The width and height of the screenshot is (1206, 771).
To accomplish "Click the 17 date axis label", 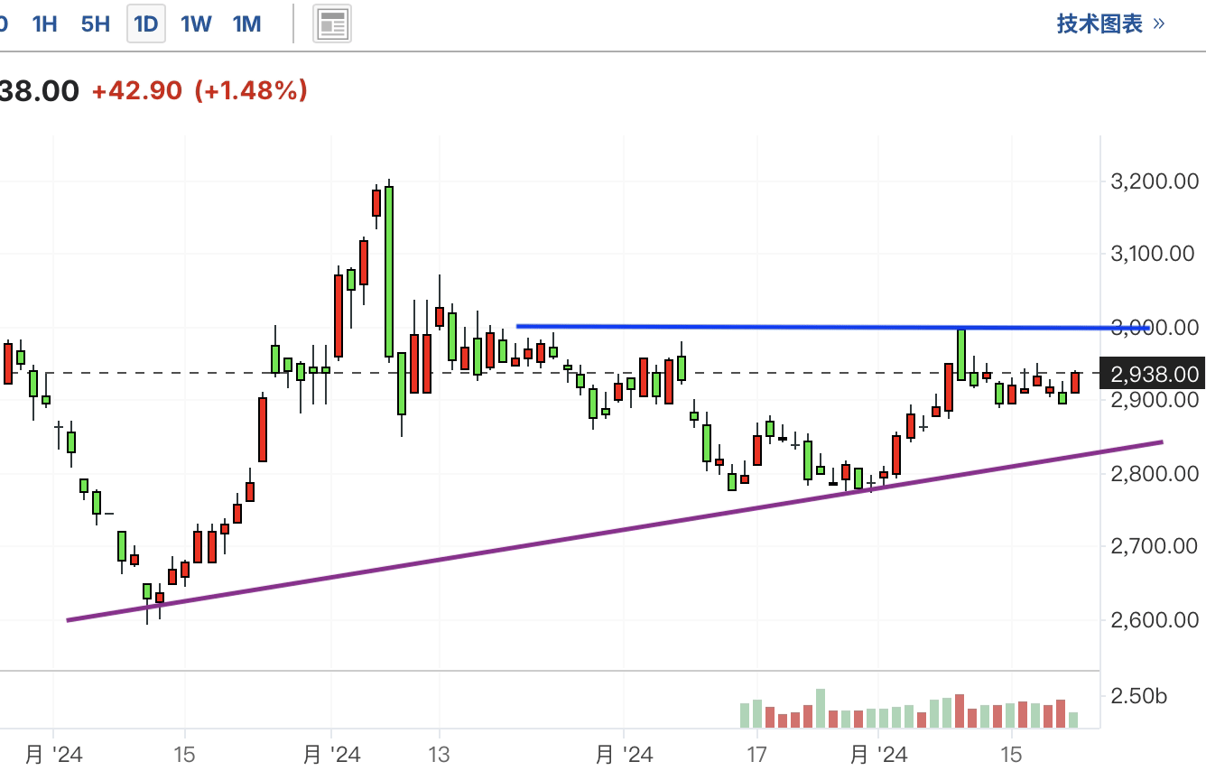I will (x=756, y=754).
